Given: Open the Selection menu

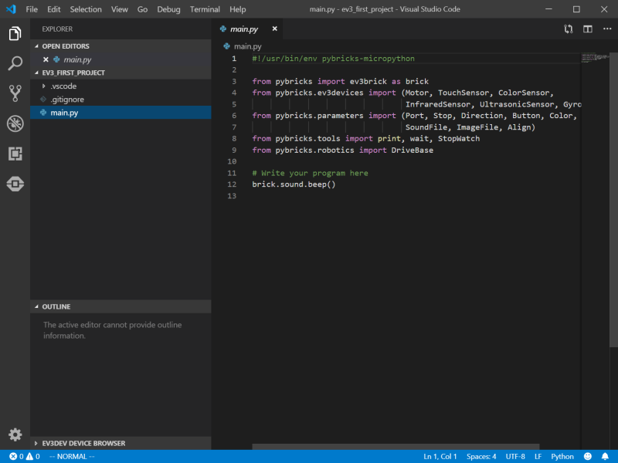Looking at the screenshot, I should 86,9.
